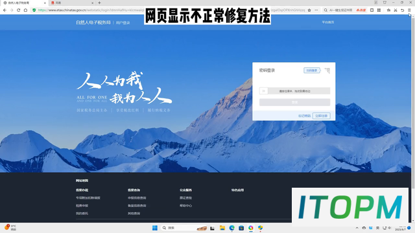
Task: Open the 360 browser taskbar icon
Action: click(x=251, y=228)
